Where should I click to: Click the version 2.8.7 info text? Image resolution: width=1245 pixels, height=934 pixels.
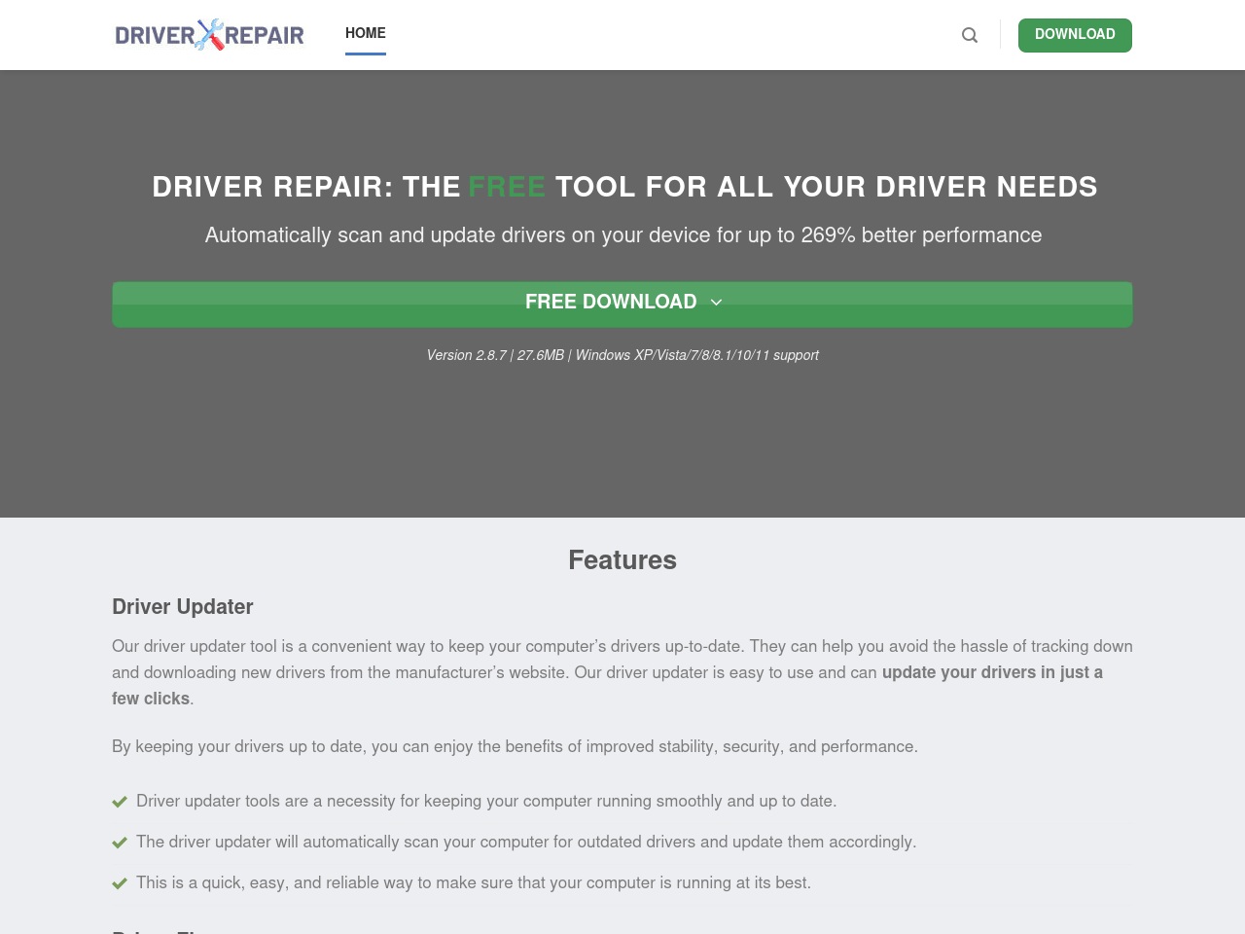click(622, 355)
